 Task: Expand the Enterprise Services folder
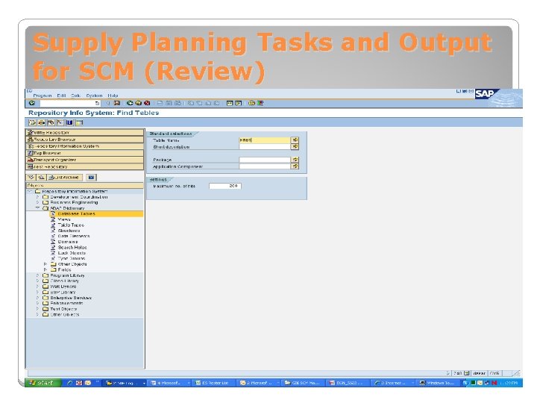click(x=38, y=298)
